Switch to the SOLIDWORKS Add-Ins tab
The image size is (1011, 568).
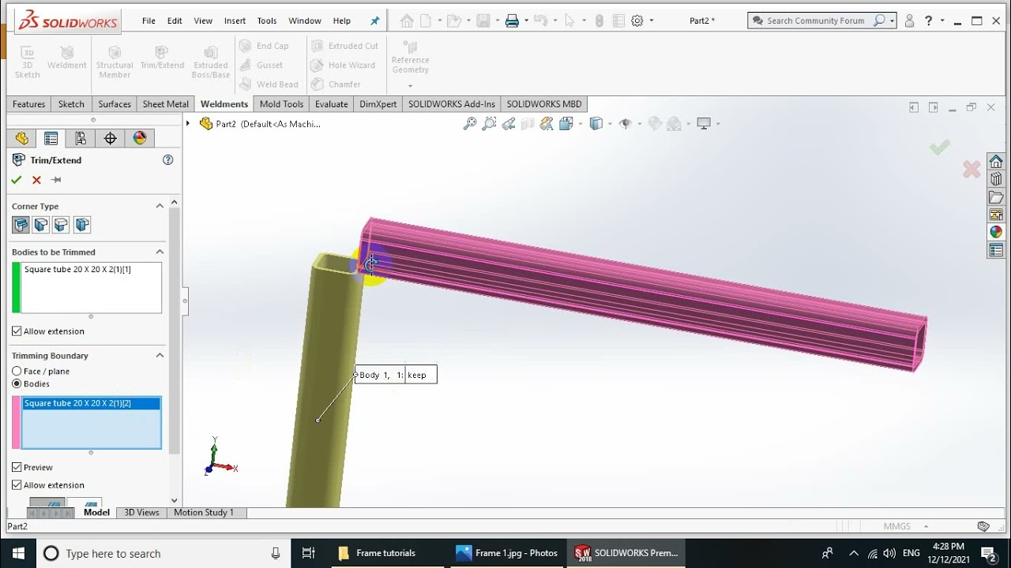click(x=452, y=104)
